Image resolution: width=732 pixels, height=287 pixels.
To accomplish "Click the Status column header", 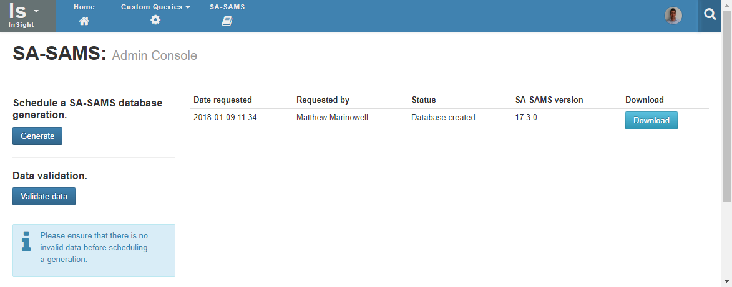I will click(x=424, y=100).
